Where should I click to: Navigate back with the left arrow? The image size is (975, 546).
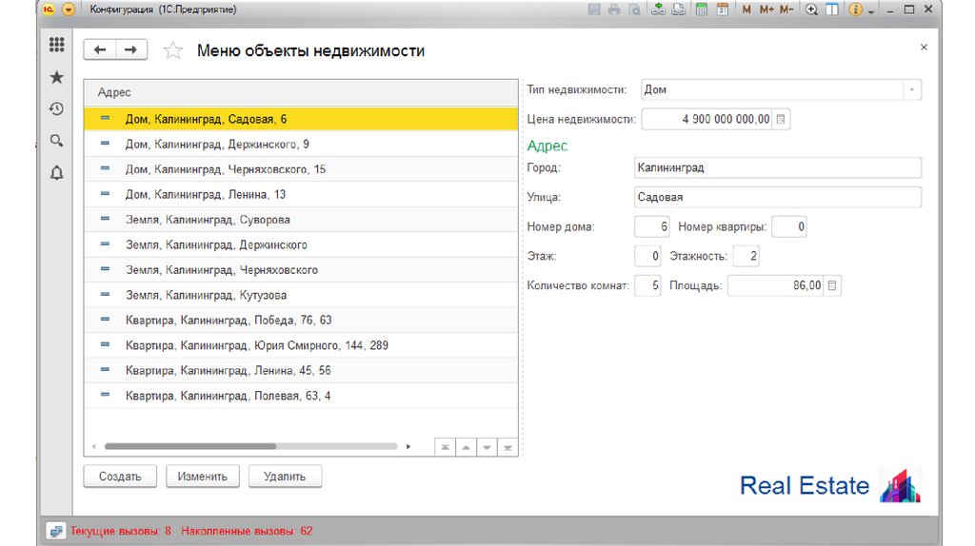tap(100, 49)
